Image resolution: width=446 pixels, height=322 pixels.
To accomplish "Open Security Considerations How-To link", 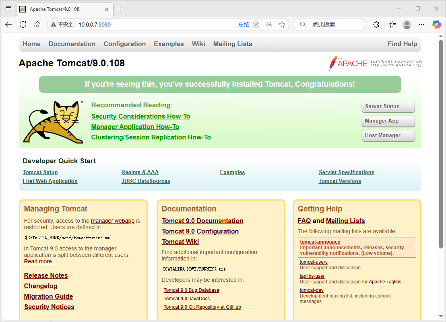I will pos(141,117).
